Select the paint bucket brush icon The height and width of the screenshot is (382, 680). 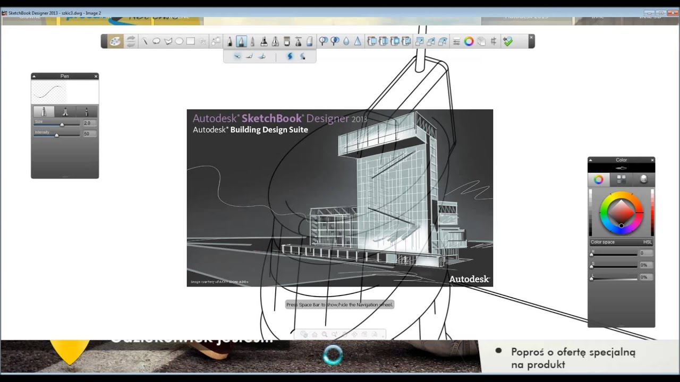(x=286, y=41)
